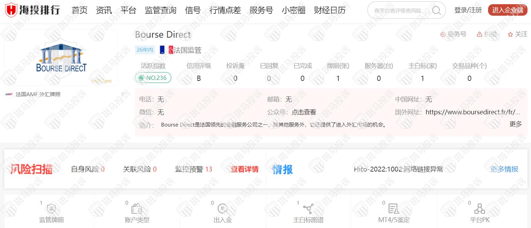Click the activity index NO.236 badge
This screenshot has height=228, width=531.
point(153,78)
